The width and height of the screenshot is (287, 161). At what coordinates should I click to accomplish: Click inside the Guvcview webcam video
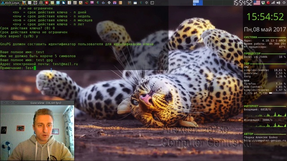[37, 133]
